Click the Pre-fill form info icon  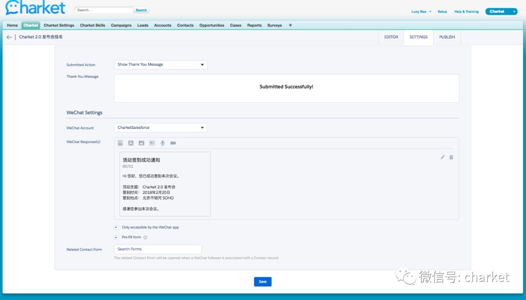[x=145, y=237]
